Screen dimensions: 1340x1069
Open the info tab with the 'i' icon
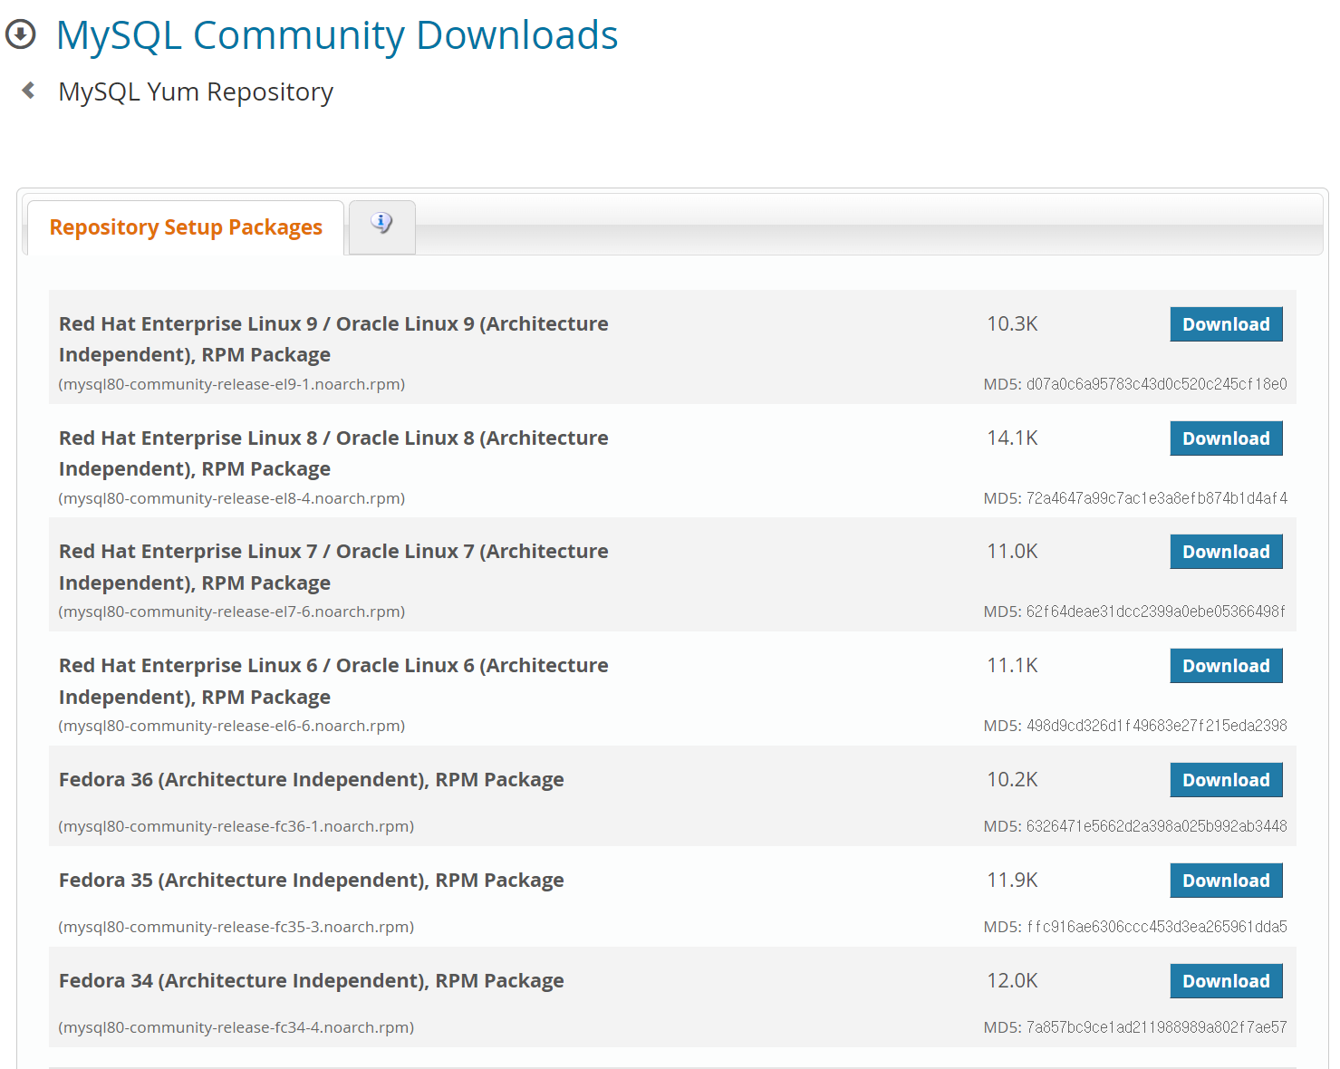click(x=381, y=223)
